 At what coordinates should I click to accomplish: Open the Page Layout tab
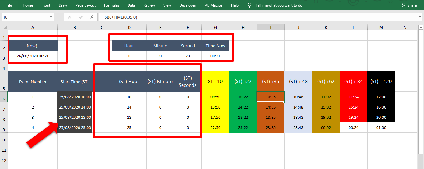click(85, 5)
